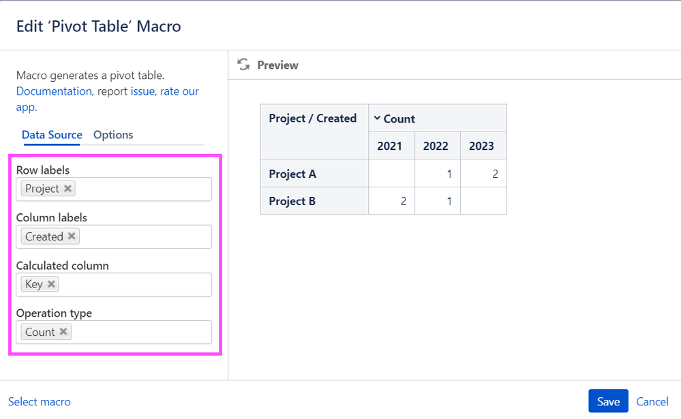
Task: Save the Pivot Table macro
Action: (x=608, y=401)
